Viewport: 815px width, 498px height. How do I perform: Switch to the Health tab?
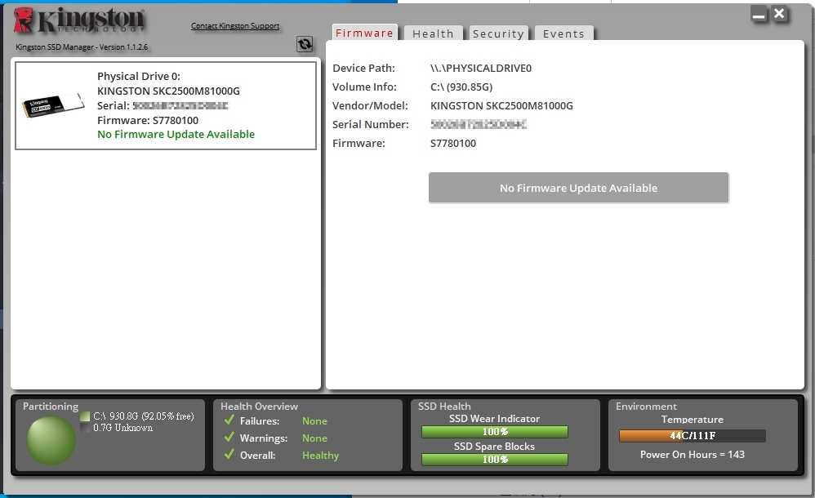[x=433, y=33]
